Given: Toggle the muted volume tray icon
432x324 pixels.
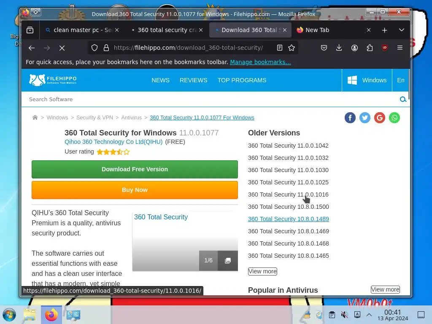Looking at the screenshot, I should pyautogui.click(x=344, y=315).
